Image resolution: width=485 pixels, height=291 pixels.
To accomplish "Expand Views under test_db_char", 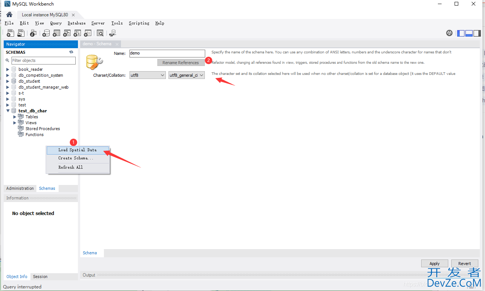I will tap(15, 123).
